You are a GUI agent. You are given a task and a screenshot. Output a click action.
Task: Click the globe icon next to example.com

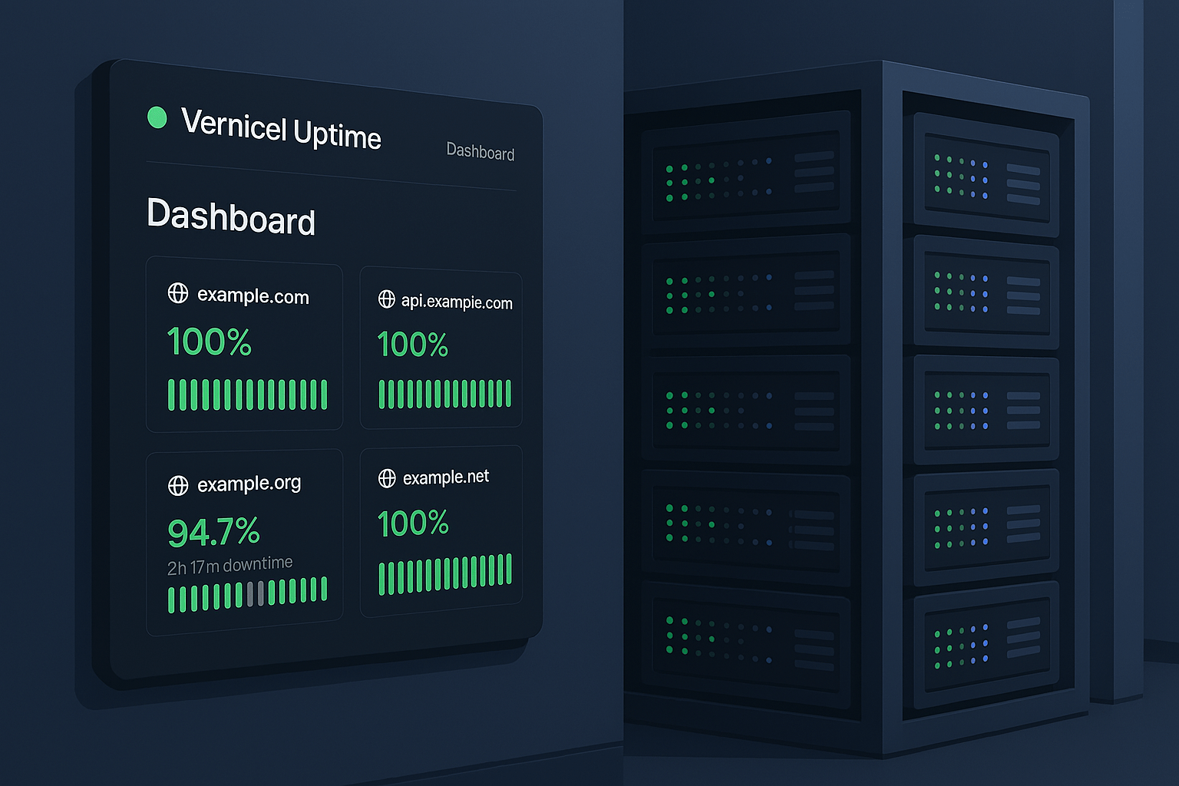click(178, 293)
